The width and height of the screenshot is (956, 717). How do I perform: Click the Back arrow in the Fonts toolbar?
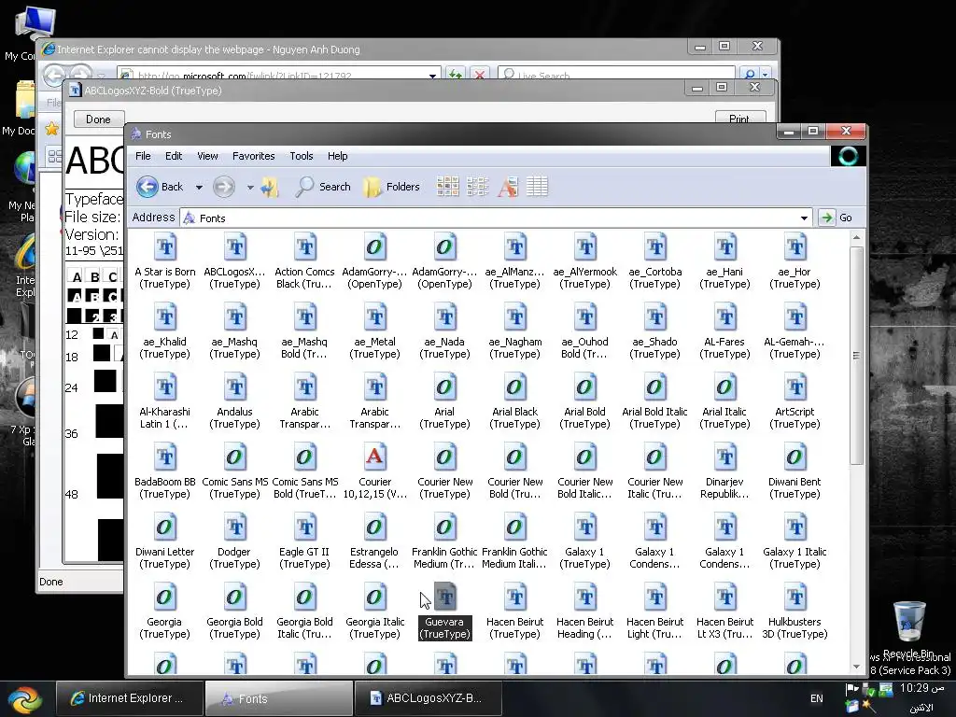point(147,187)
